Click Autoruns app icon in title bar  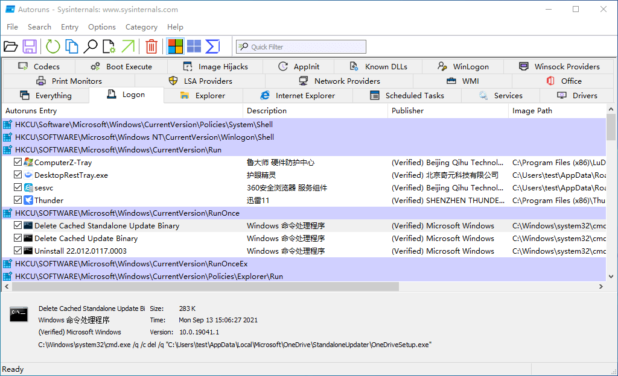(x=10, y=9)
